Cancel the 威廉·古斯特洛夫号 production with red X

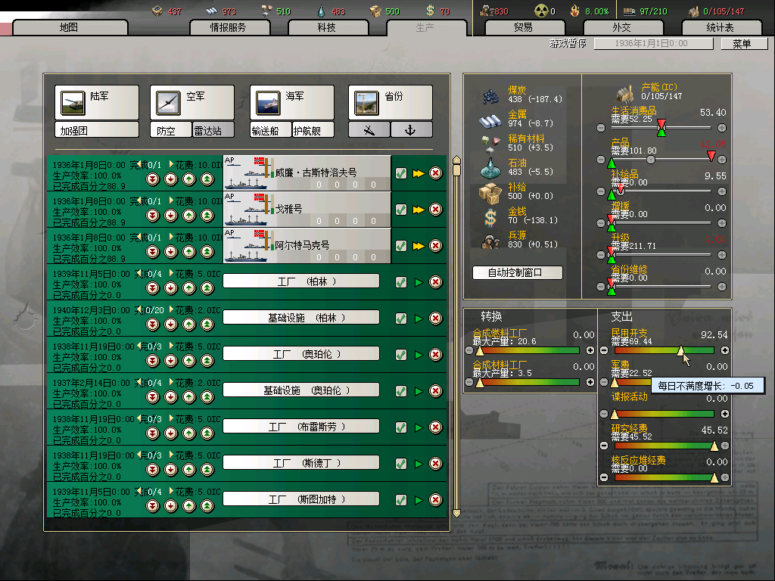click(435, 173)
